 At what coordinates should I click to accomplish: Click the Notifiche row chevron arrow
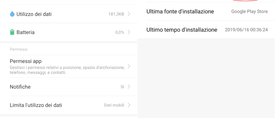pos(129,87)
